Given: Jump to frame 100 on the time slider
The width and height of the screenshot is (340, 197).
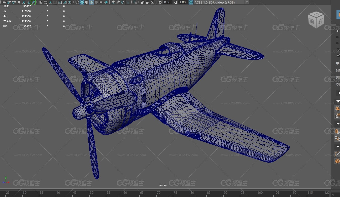Looking at the screenshot, I should click(x=260, y=193).
